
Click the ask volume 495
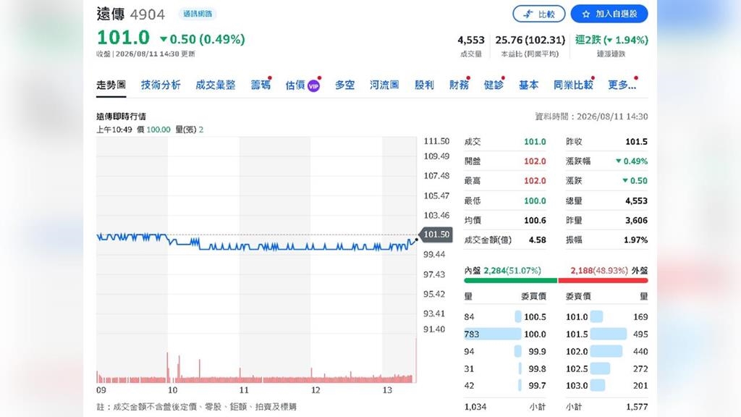click(640, 334)
